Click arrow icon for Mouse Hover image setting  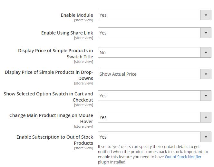pos(206,117)
